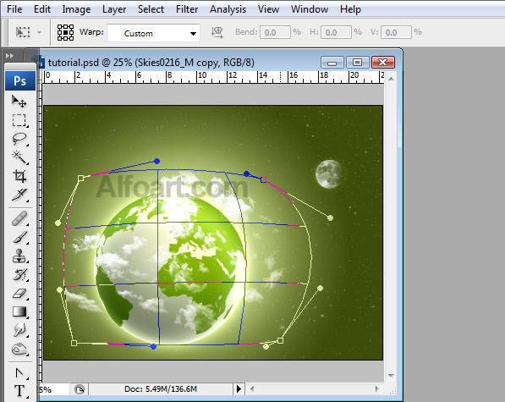Select the Eraser tool
This screenshot has height=402, width=505.
pos(19,294)
